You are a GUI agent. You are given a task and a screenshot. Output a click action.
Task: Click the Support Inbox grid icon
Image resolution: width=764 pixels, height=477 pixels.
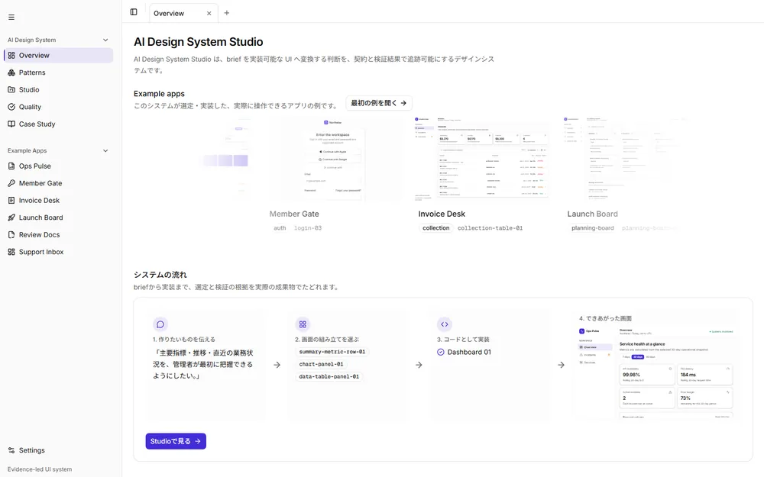tap(11, 252)
